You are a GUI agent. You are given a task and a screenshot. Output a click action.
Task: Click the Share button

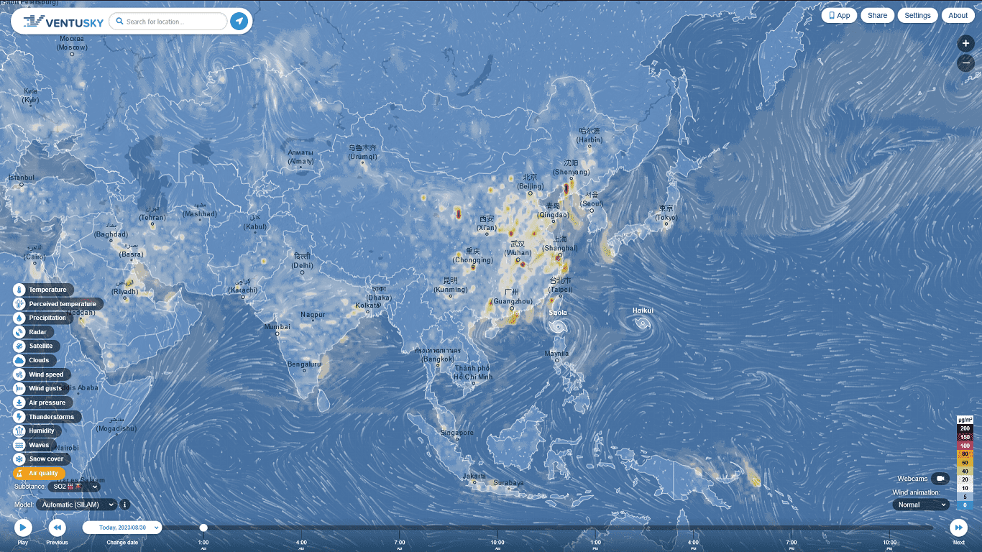tap(877, 15)
